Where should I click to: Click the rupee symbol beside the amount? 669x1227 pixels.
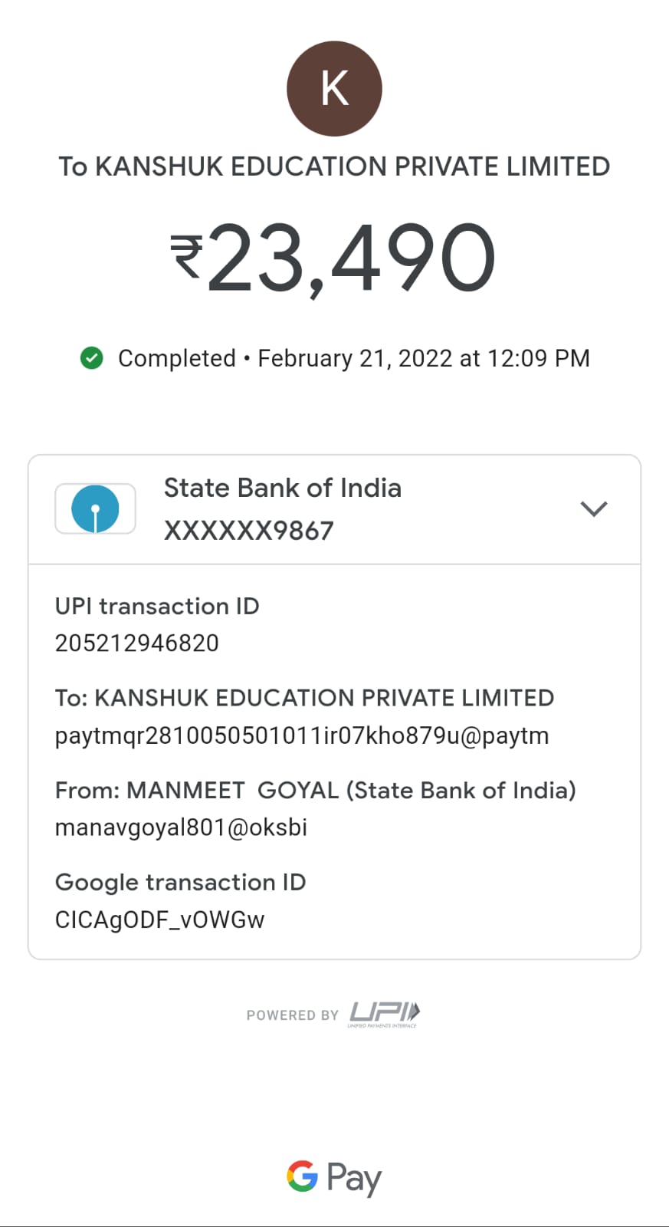186,256
